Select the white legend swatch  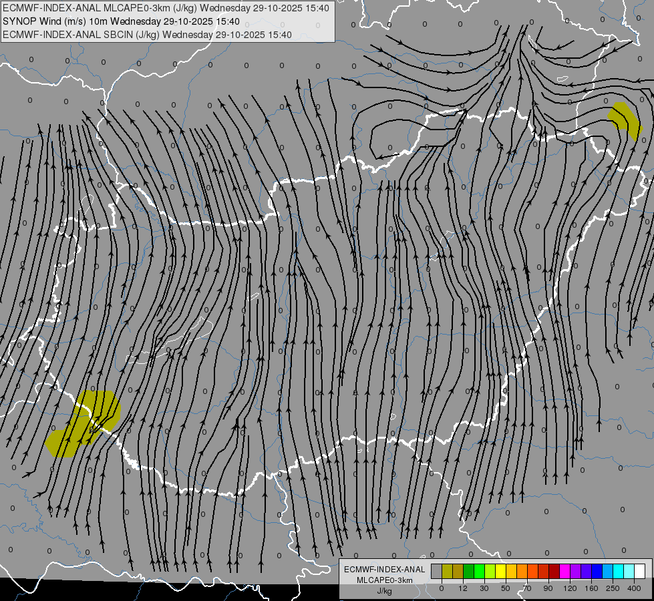(x=640, y=572)
